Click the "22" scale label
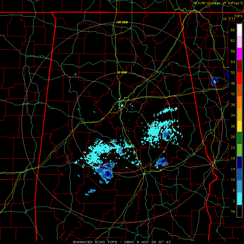The image size is (244, 244). coord(233,147)
